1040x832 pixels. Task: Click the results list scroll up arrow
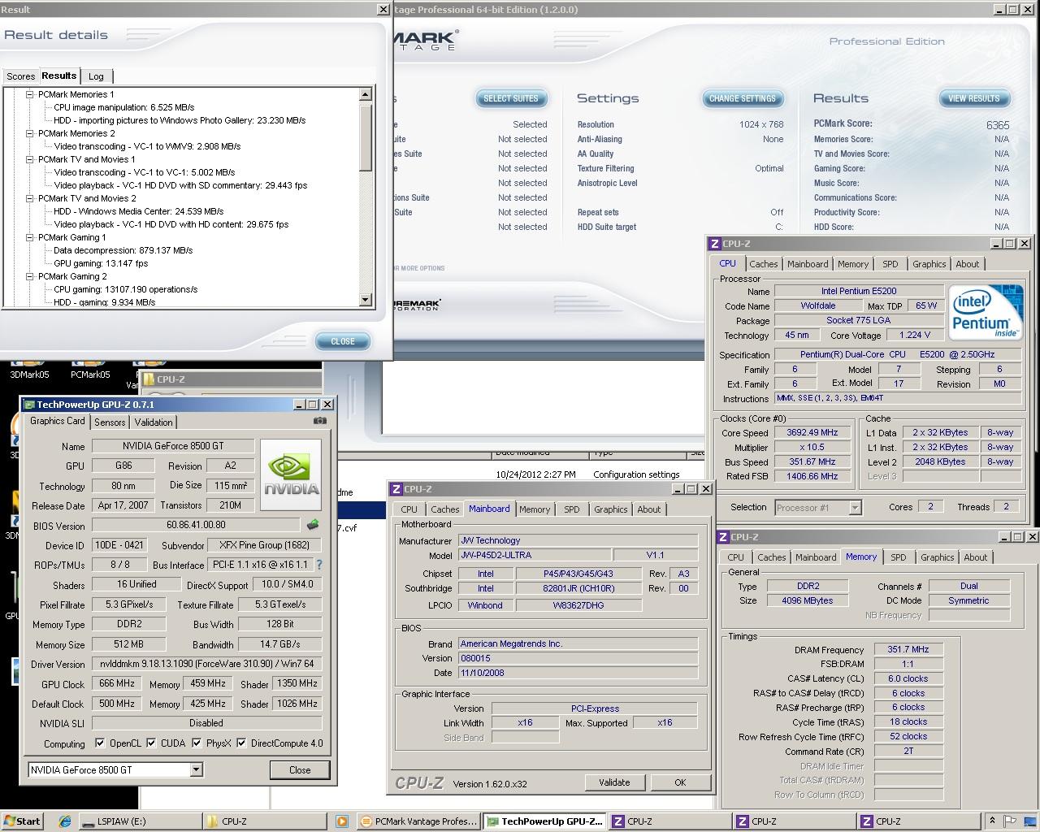click(x=365, y=94)
